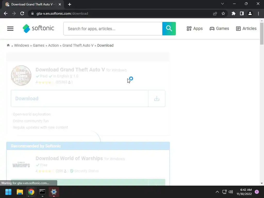Image resolution: width=264 pixels, height=198 pixels.
Task: Open the notification badge
Action: tap(257, 192)
